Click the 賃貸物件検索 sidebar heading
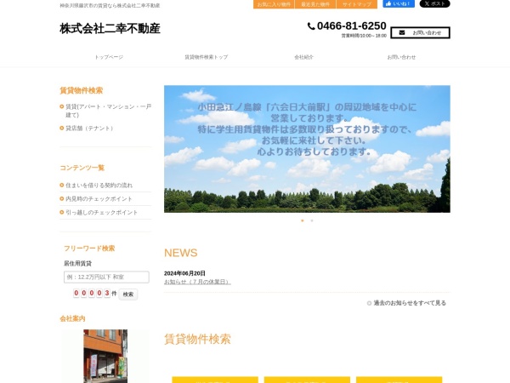The width and height of the screenshot is (510, 383). coord(82,90)
